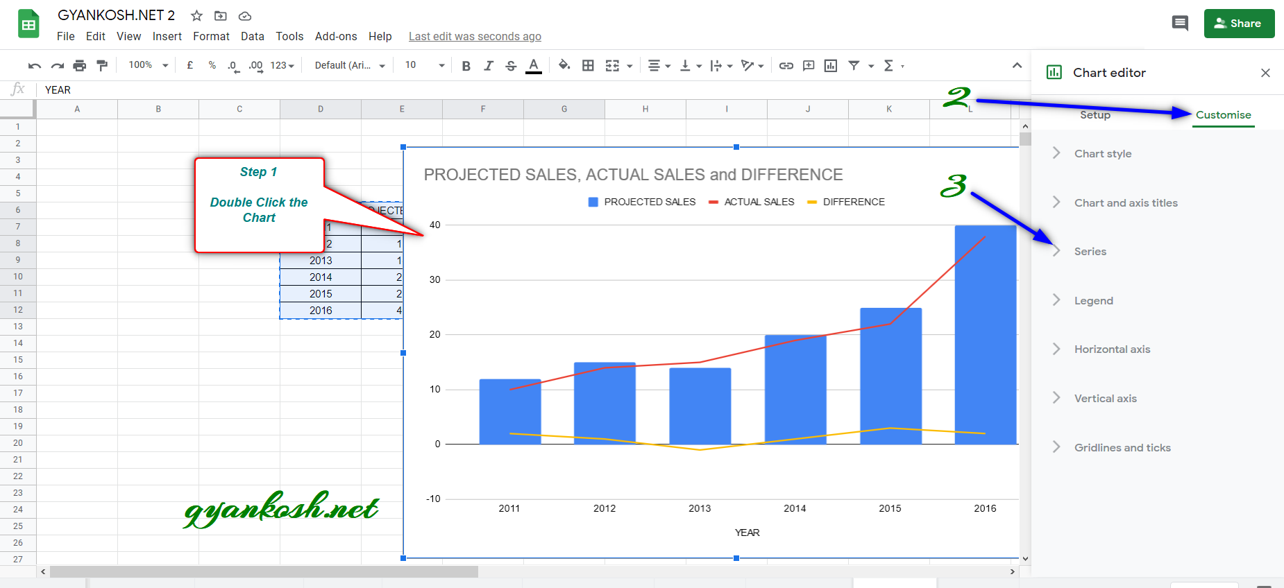Open the fill colour picker
Screen dimensions: 1284x588
point(564,65)
